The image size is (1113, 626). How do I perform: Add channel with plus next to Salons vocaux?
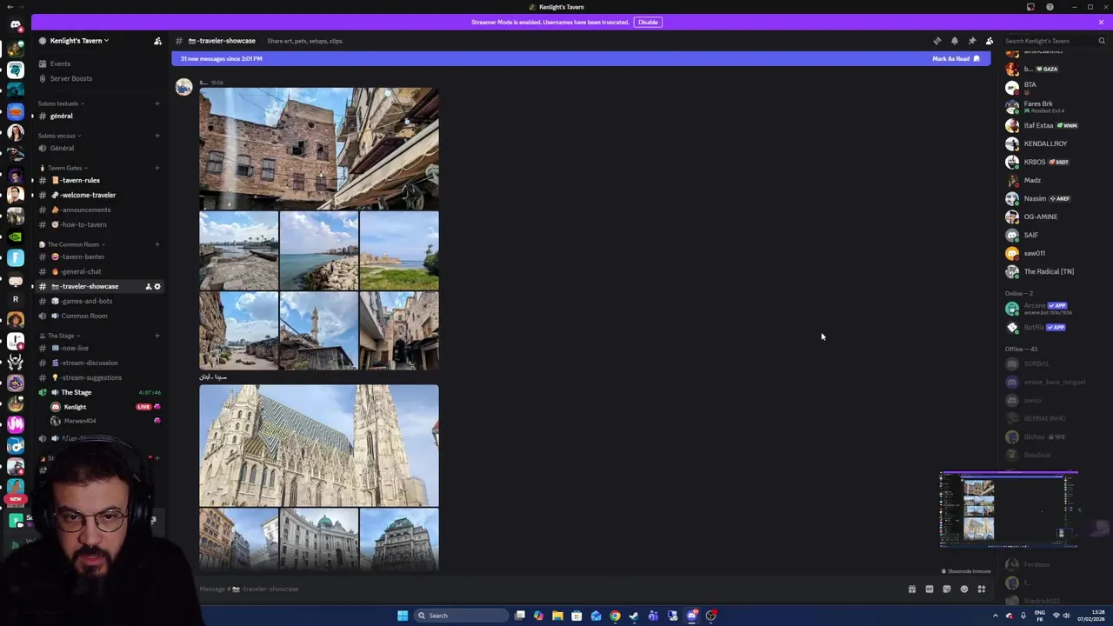tap(157, 136)
